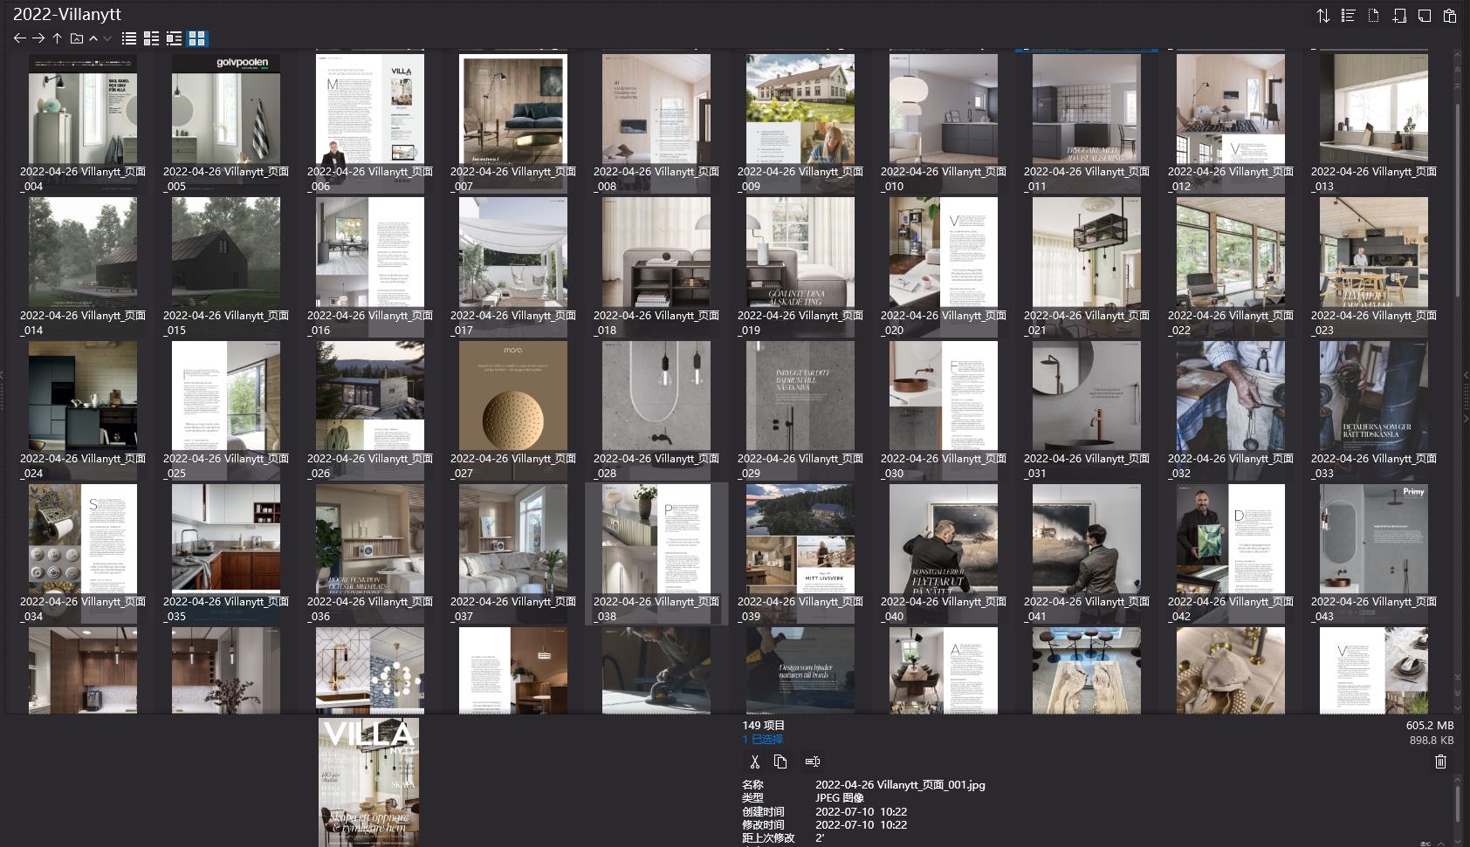Click the 2022-Villanytt folder title
The width and height of the screenshot is (1470, 847).
tap(67, 14)
